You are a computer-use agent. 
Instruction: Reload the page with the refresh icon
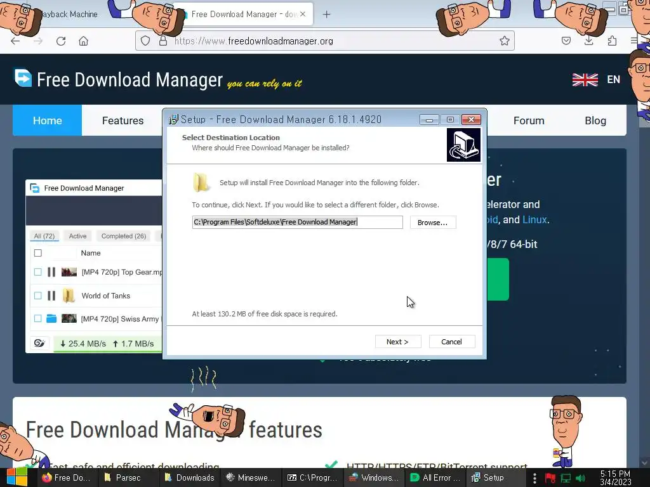[x=61, y=41]
